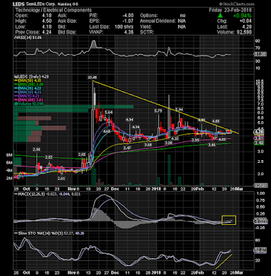Click the Volume 92,590 legend entry
This screenshot has width=271, height=276.
point(29,104)
